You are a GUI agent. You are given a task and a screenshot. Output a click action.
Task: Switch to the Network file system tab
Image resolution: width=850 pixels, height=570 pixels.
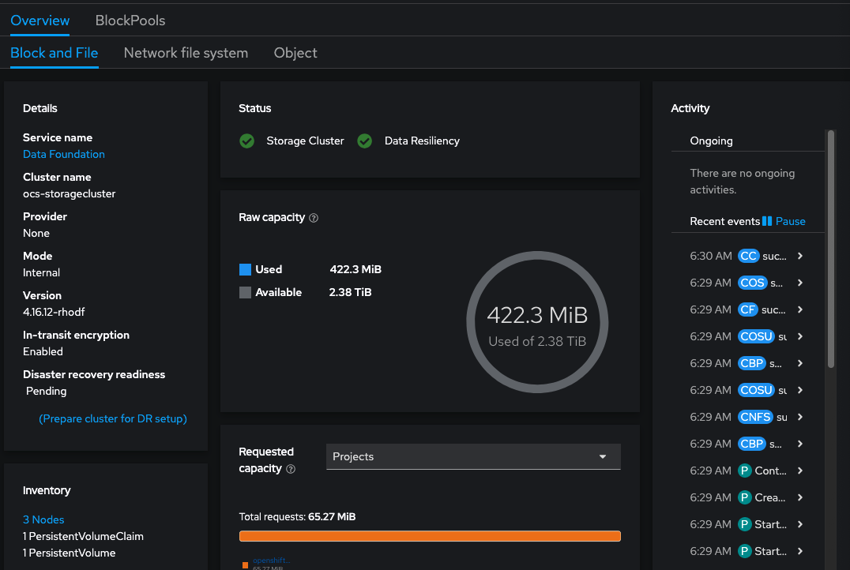(x=186, y=53)
